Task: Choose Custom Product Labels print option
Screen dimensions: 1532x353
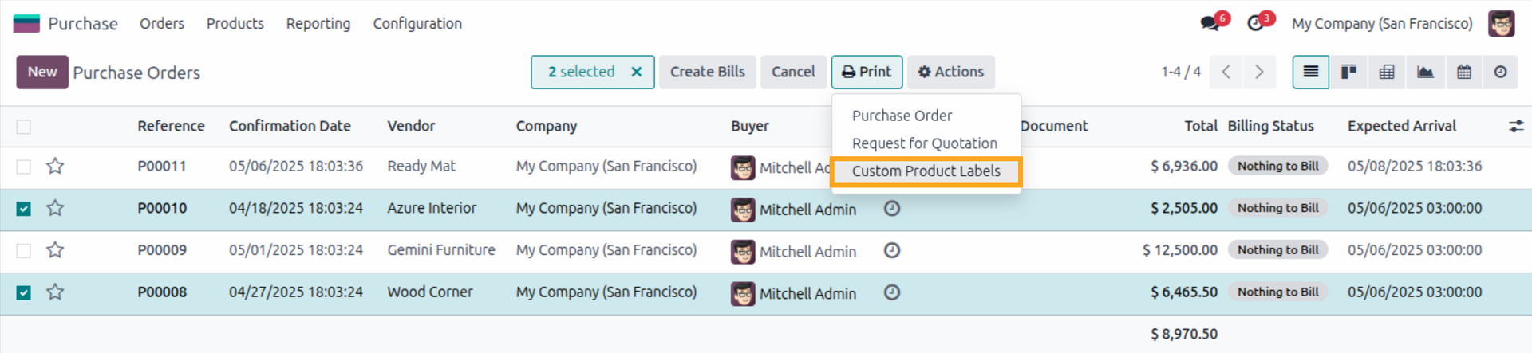Action: click(926, 171)
